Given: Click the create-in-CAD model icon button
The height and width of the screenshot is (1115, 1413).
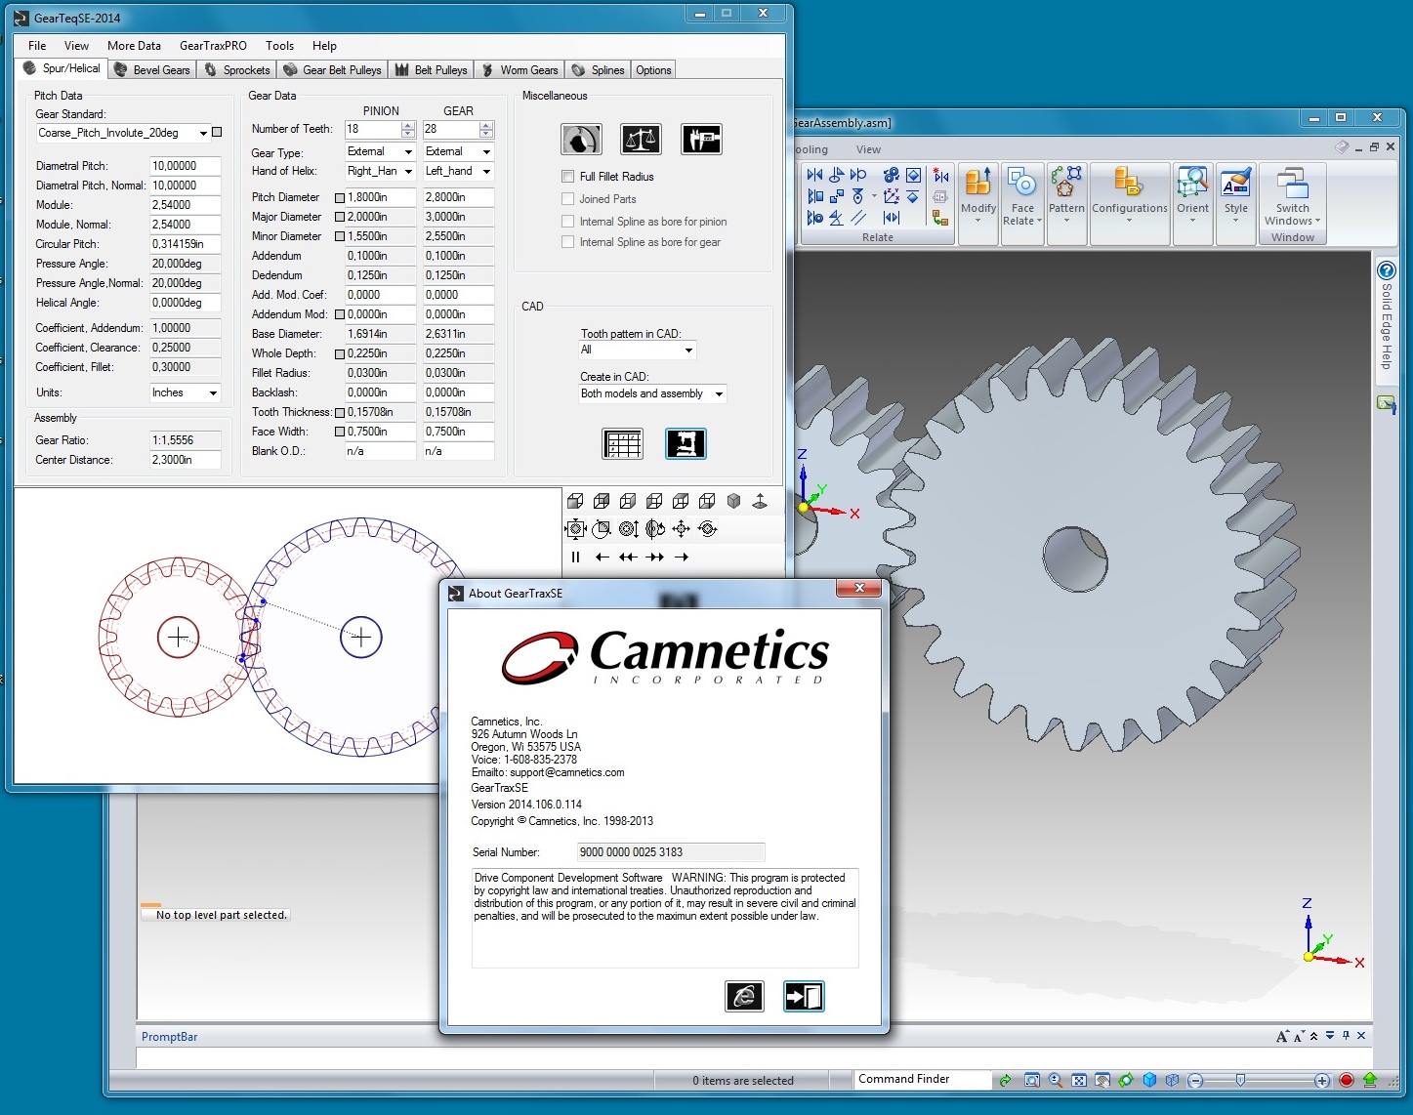Looking at the screenshot, I should pos(686,444).
